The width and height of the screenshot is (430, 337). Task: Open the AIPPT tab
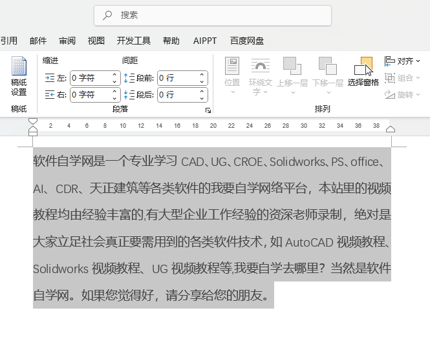coord(205,41)
